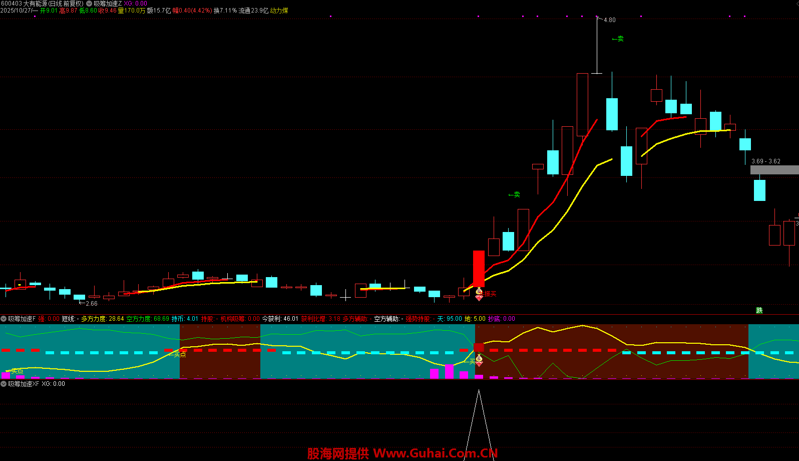Click the 获利比增: 3.18 value
799x461 pixels.
click(321, 319)
